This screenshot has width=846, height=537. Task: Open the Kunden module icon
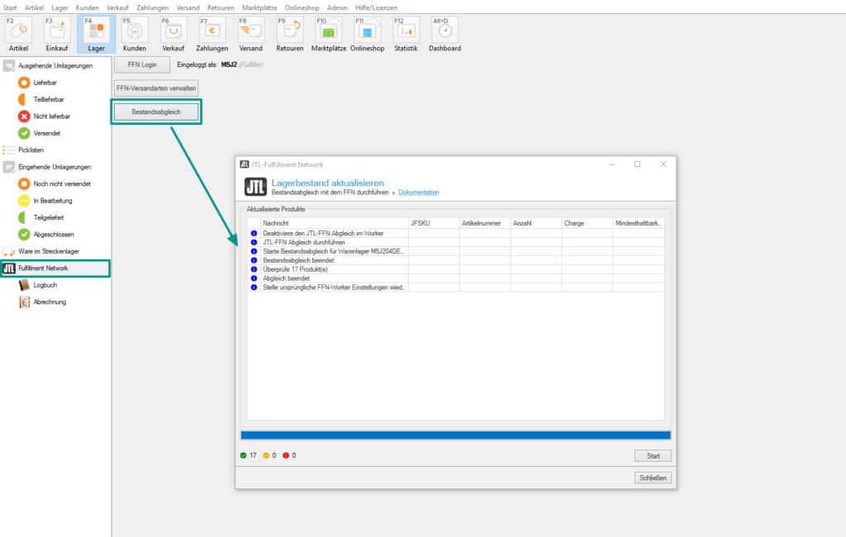click(135, 33)
